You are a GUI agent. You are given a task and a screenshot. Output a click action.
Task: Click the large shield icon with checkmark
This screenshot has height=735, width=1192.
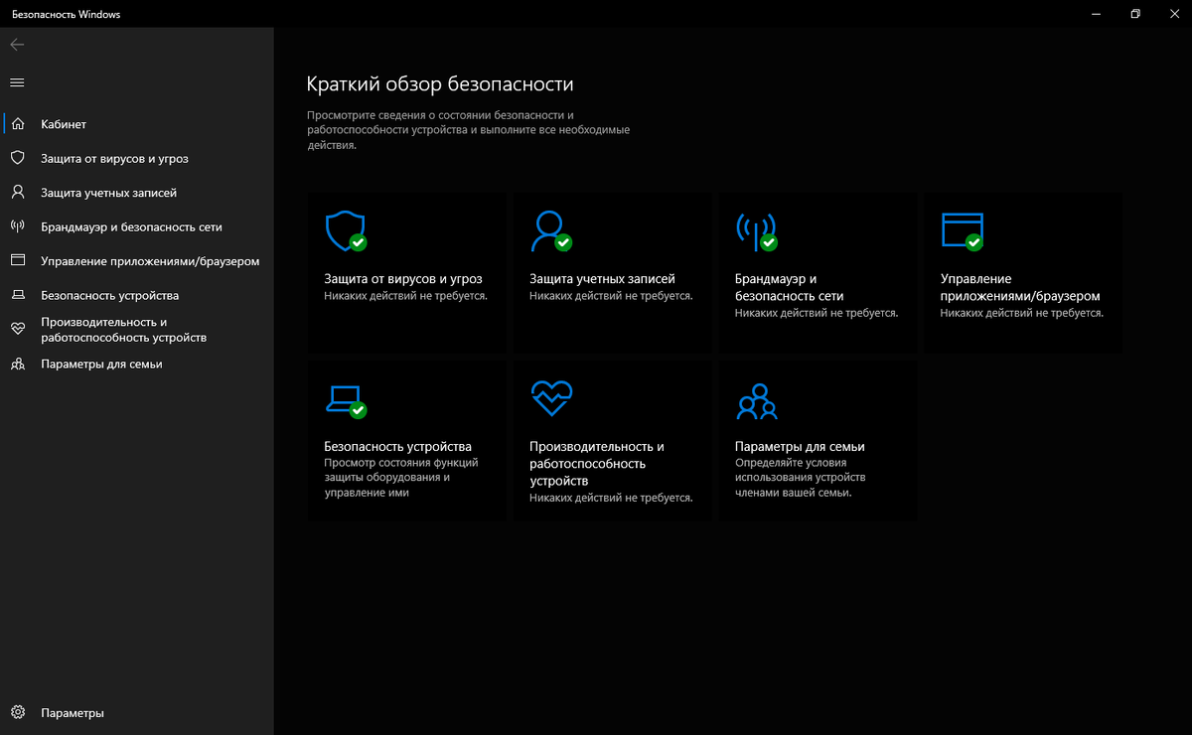click(x=345, y=230)
